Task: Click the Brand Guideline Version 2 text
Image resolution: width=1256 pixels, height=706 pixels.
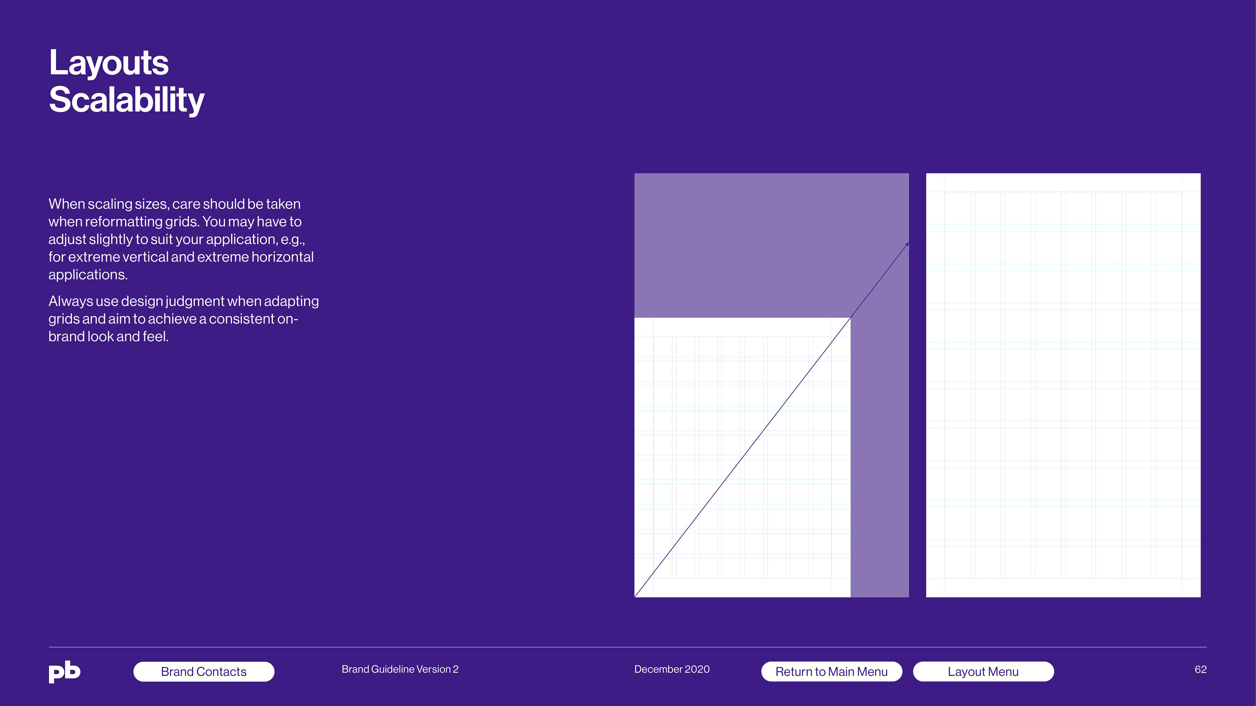Action: click(400, 669)
